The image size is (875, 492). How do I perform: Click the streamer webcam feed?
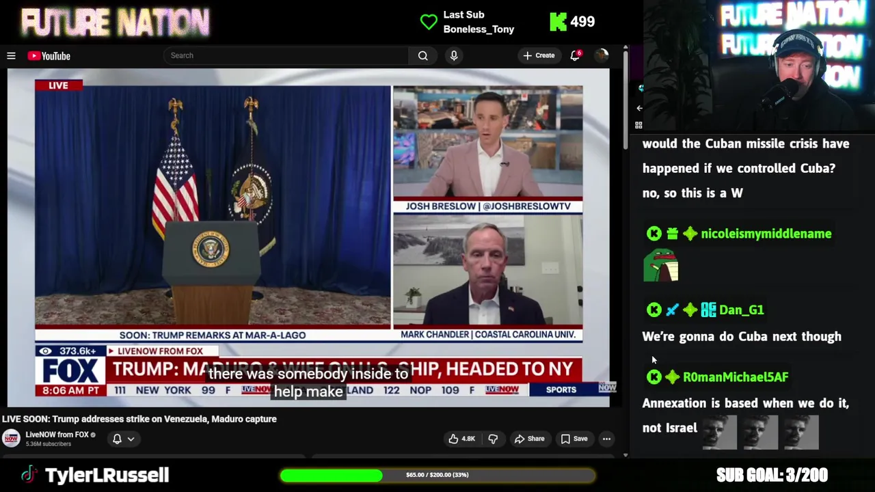coord(759,66)
